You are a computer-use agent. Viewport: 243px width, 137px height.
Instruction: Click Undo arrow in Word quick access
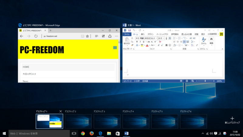coord(134,30)
